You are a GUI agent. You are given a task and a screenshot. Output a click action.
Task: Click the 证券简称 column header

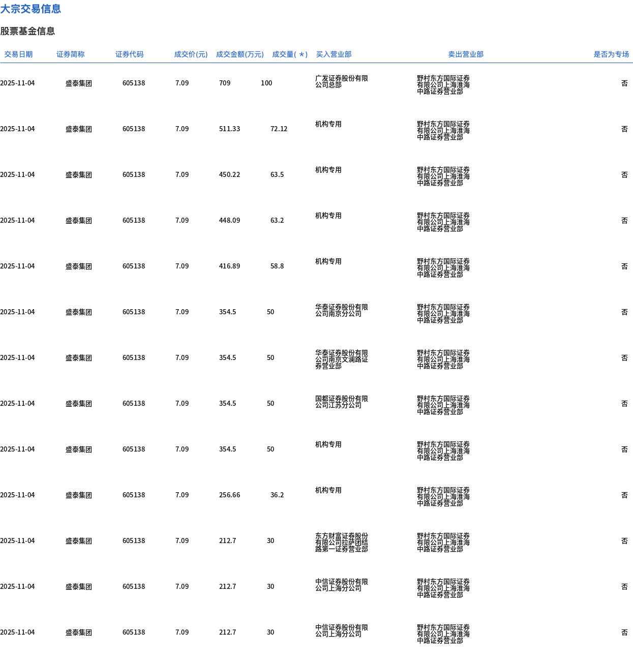pyautogui.click(x=71, y=54)
